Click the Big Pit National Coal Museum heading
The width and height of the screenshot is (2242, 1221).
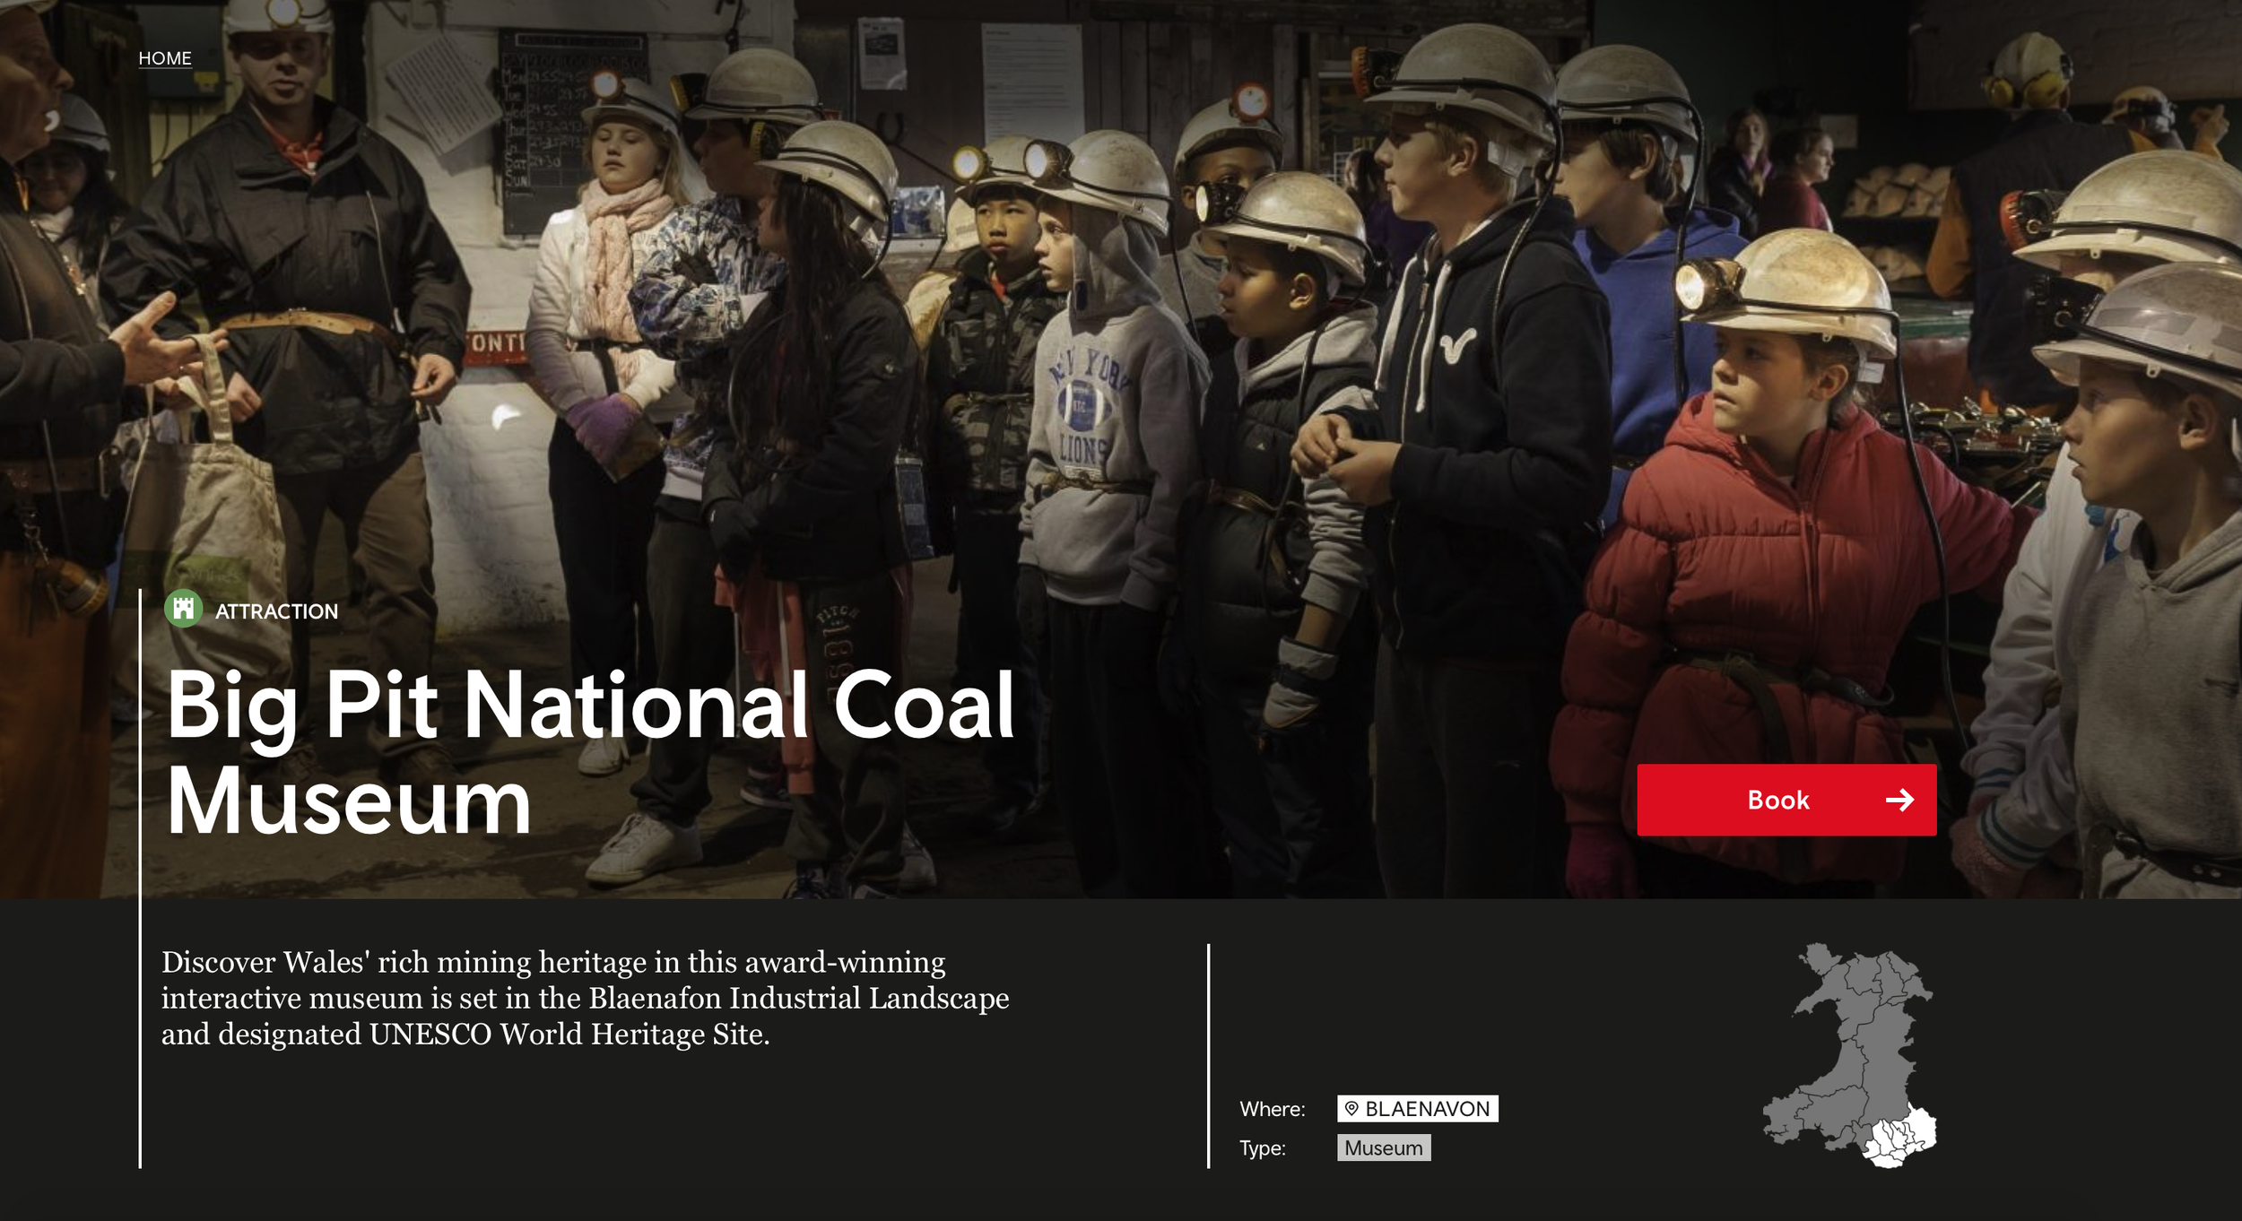point(589,753)
